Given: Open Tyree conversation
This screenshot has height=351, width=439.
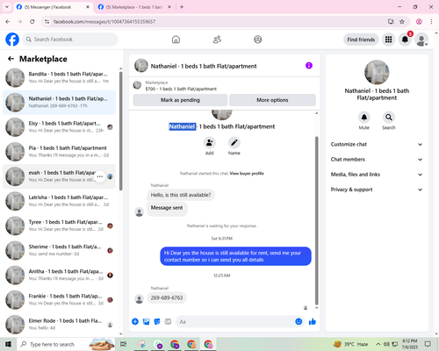Looking at the screenshot, I should [x=59, y=226].
